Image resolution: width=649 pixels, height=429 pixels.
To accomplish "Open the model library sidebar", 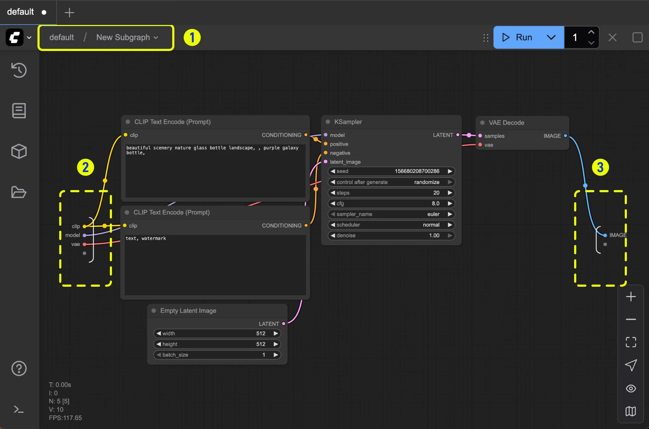I will click(x=19, y=151).
